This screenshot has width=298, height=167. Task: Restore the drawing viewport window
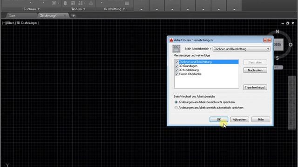click(288, 23)
